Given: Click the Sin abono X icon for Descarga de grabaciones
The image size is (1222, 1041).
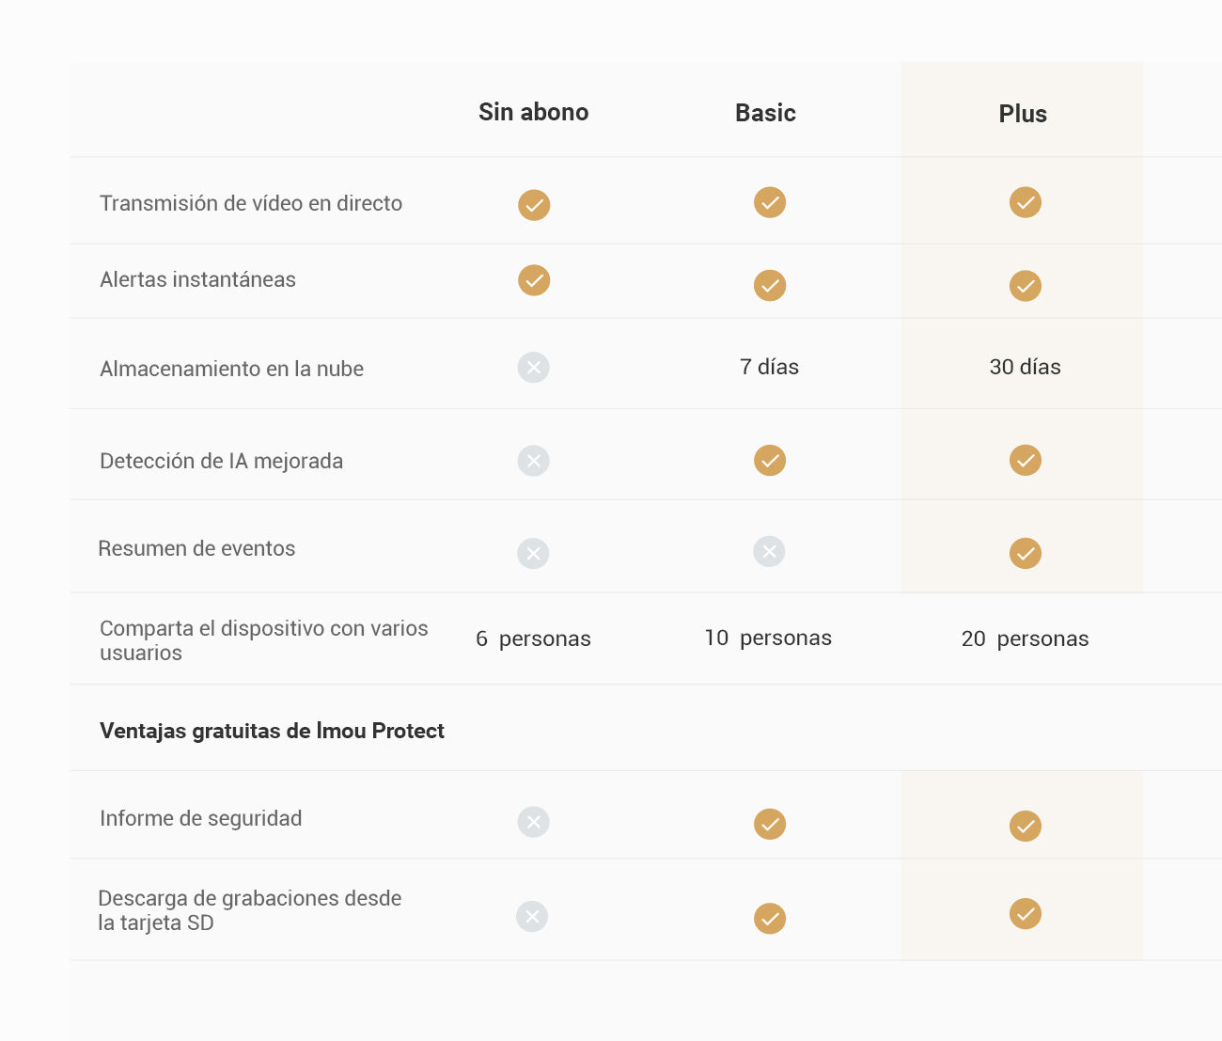Looking at the screenshot, I should click(532, 917).
